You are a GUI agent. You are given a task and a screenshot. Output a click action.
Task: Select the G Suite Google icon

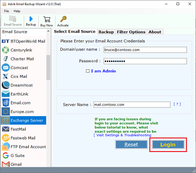click(x=6, y=156)
